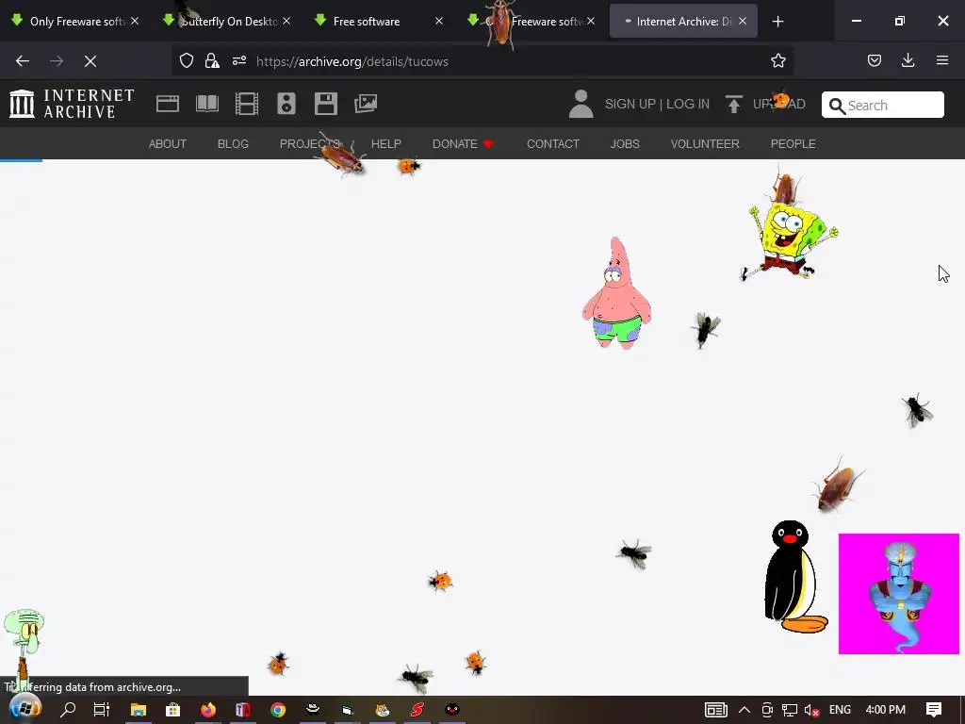This screenshot has height=724, width=965.
Task: Open the Firefox hamburger application menu
Action: coord(942,60)
